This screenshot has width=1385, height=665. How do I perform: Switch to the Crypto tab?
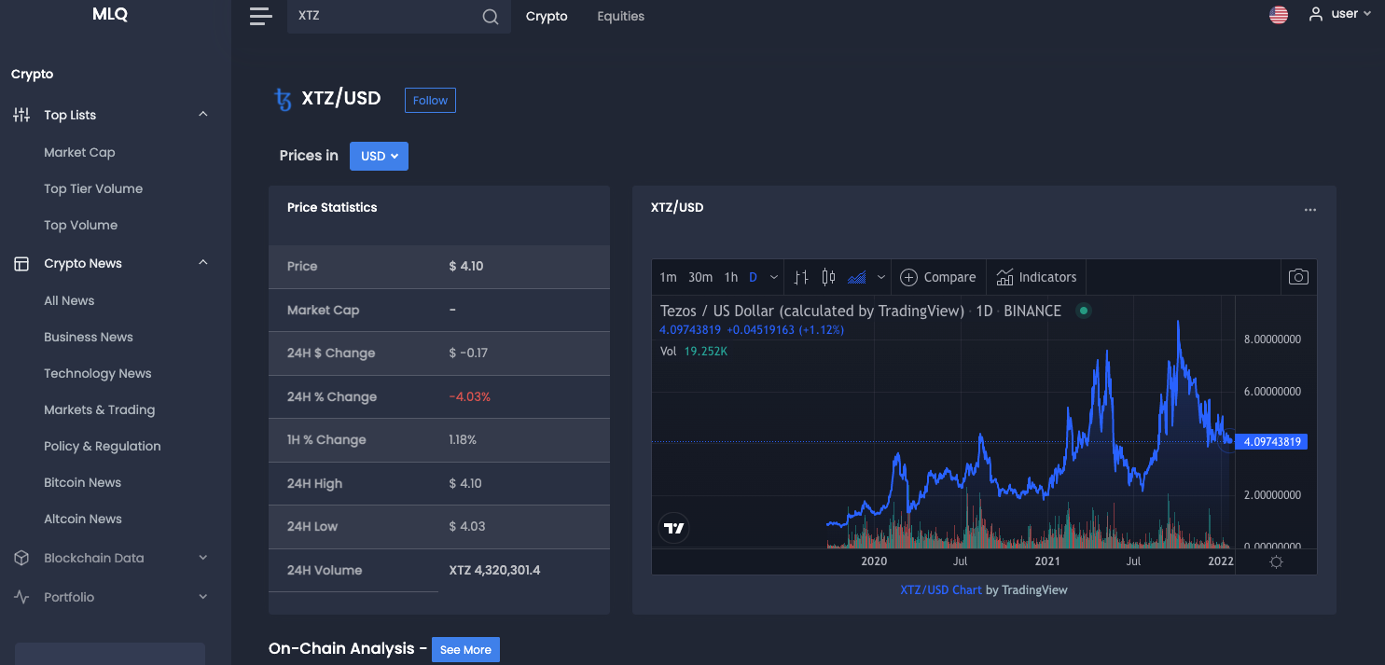[x=547, y=16]
